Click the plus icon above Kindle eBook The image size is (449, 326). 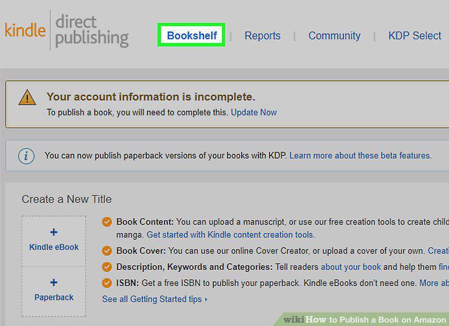54,232
